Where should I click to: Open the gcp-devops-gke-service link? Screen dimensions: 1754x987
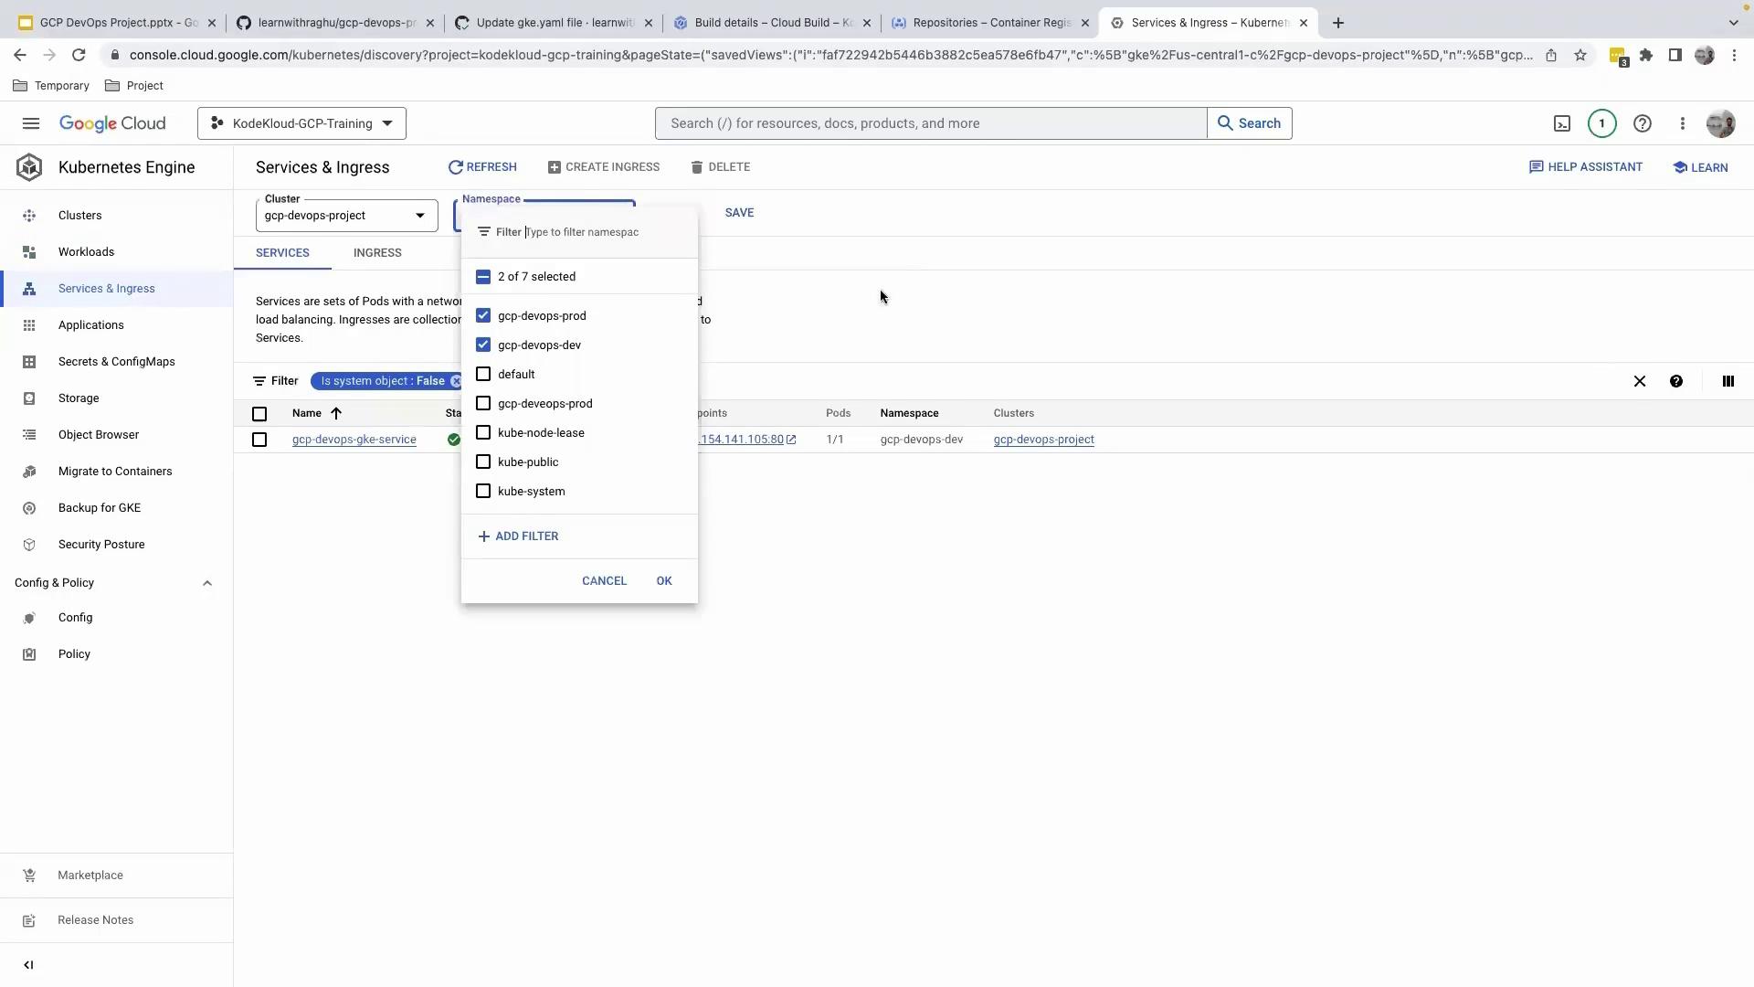[x=354, y=440]
